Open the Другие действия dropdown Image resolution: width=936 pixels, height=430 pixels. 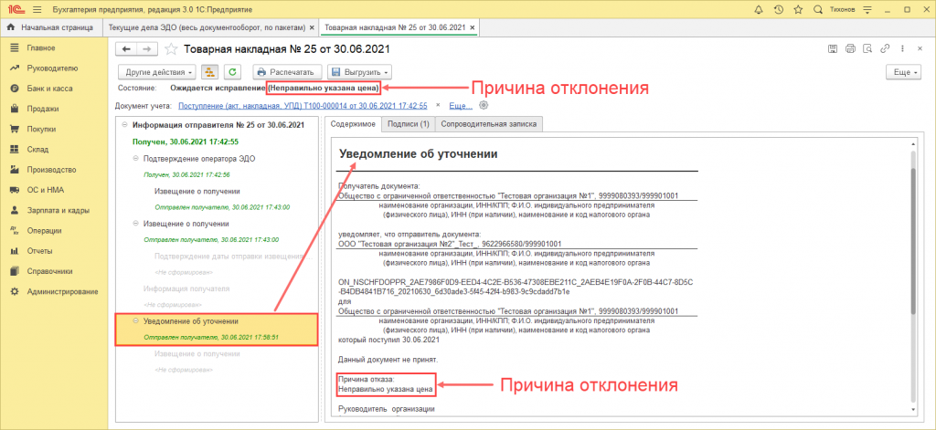tap(157, 72)
